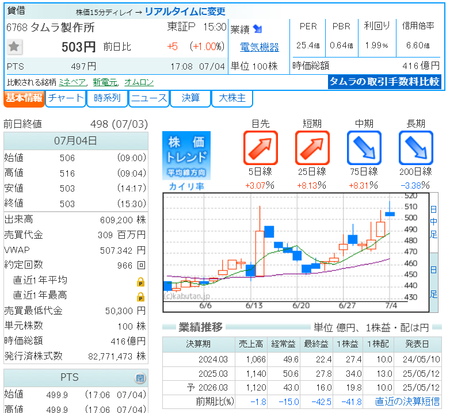Click the 1株配 column header
The image size is (450, 413).
click(378, 344)
